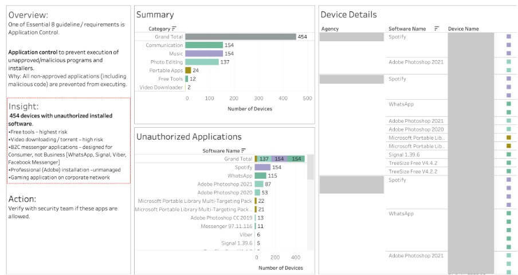518x275 pixels.
Task: Click Unauthorized Applications panel title
Action: pos(189,137)
